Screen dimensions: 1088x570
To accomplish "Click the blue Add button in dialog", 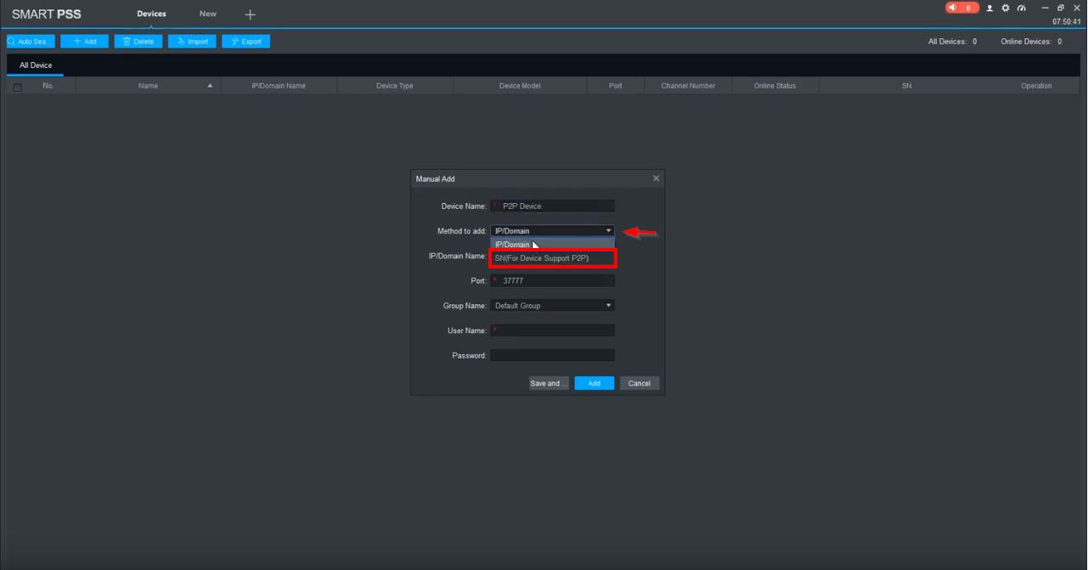I will coord(594,383).
